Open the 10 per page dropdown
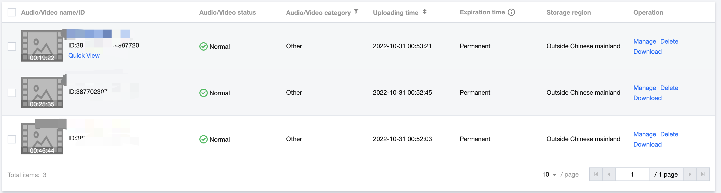Viewport: 721px width, 193px height. [x=549, y=175]
